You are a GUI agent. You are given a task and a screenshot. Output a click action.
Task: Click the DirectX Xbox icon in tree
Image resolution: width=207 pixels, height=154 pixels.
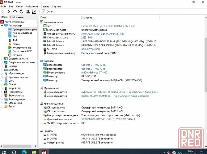point(6,84)
